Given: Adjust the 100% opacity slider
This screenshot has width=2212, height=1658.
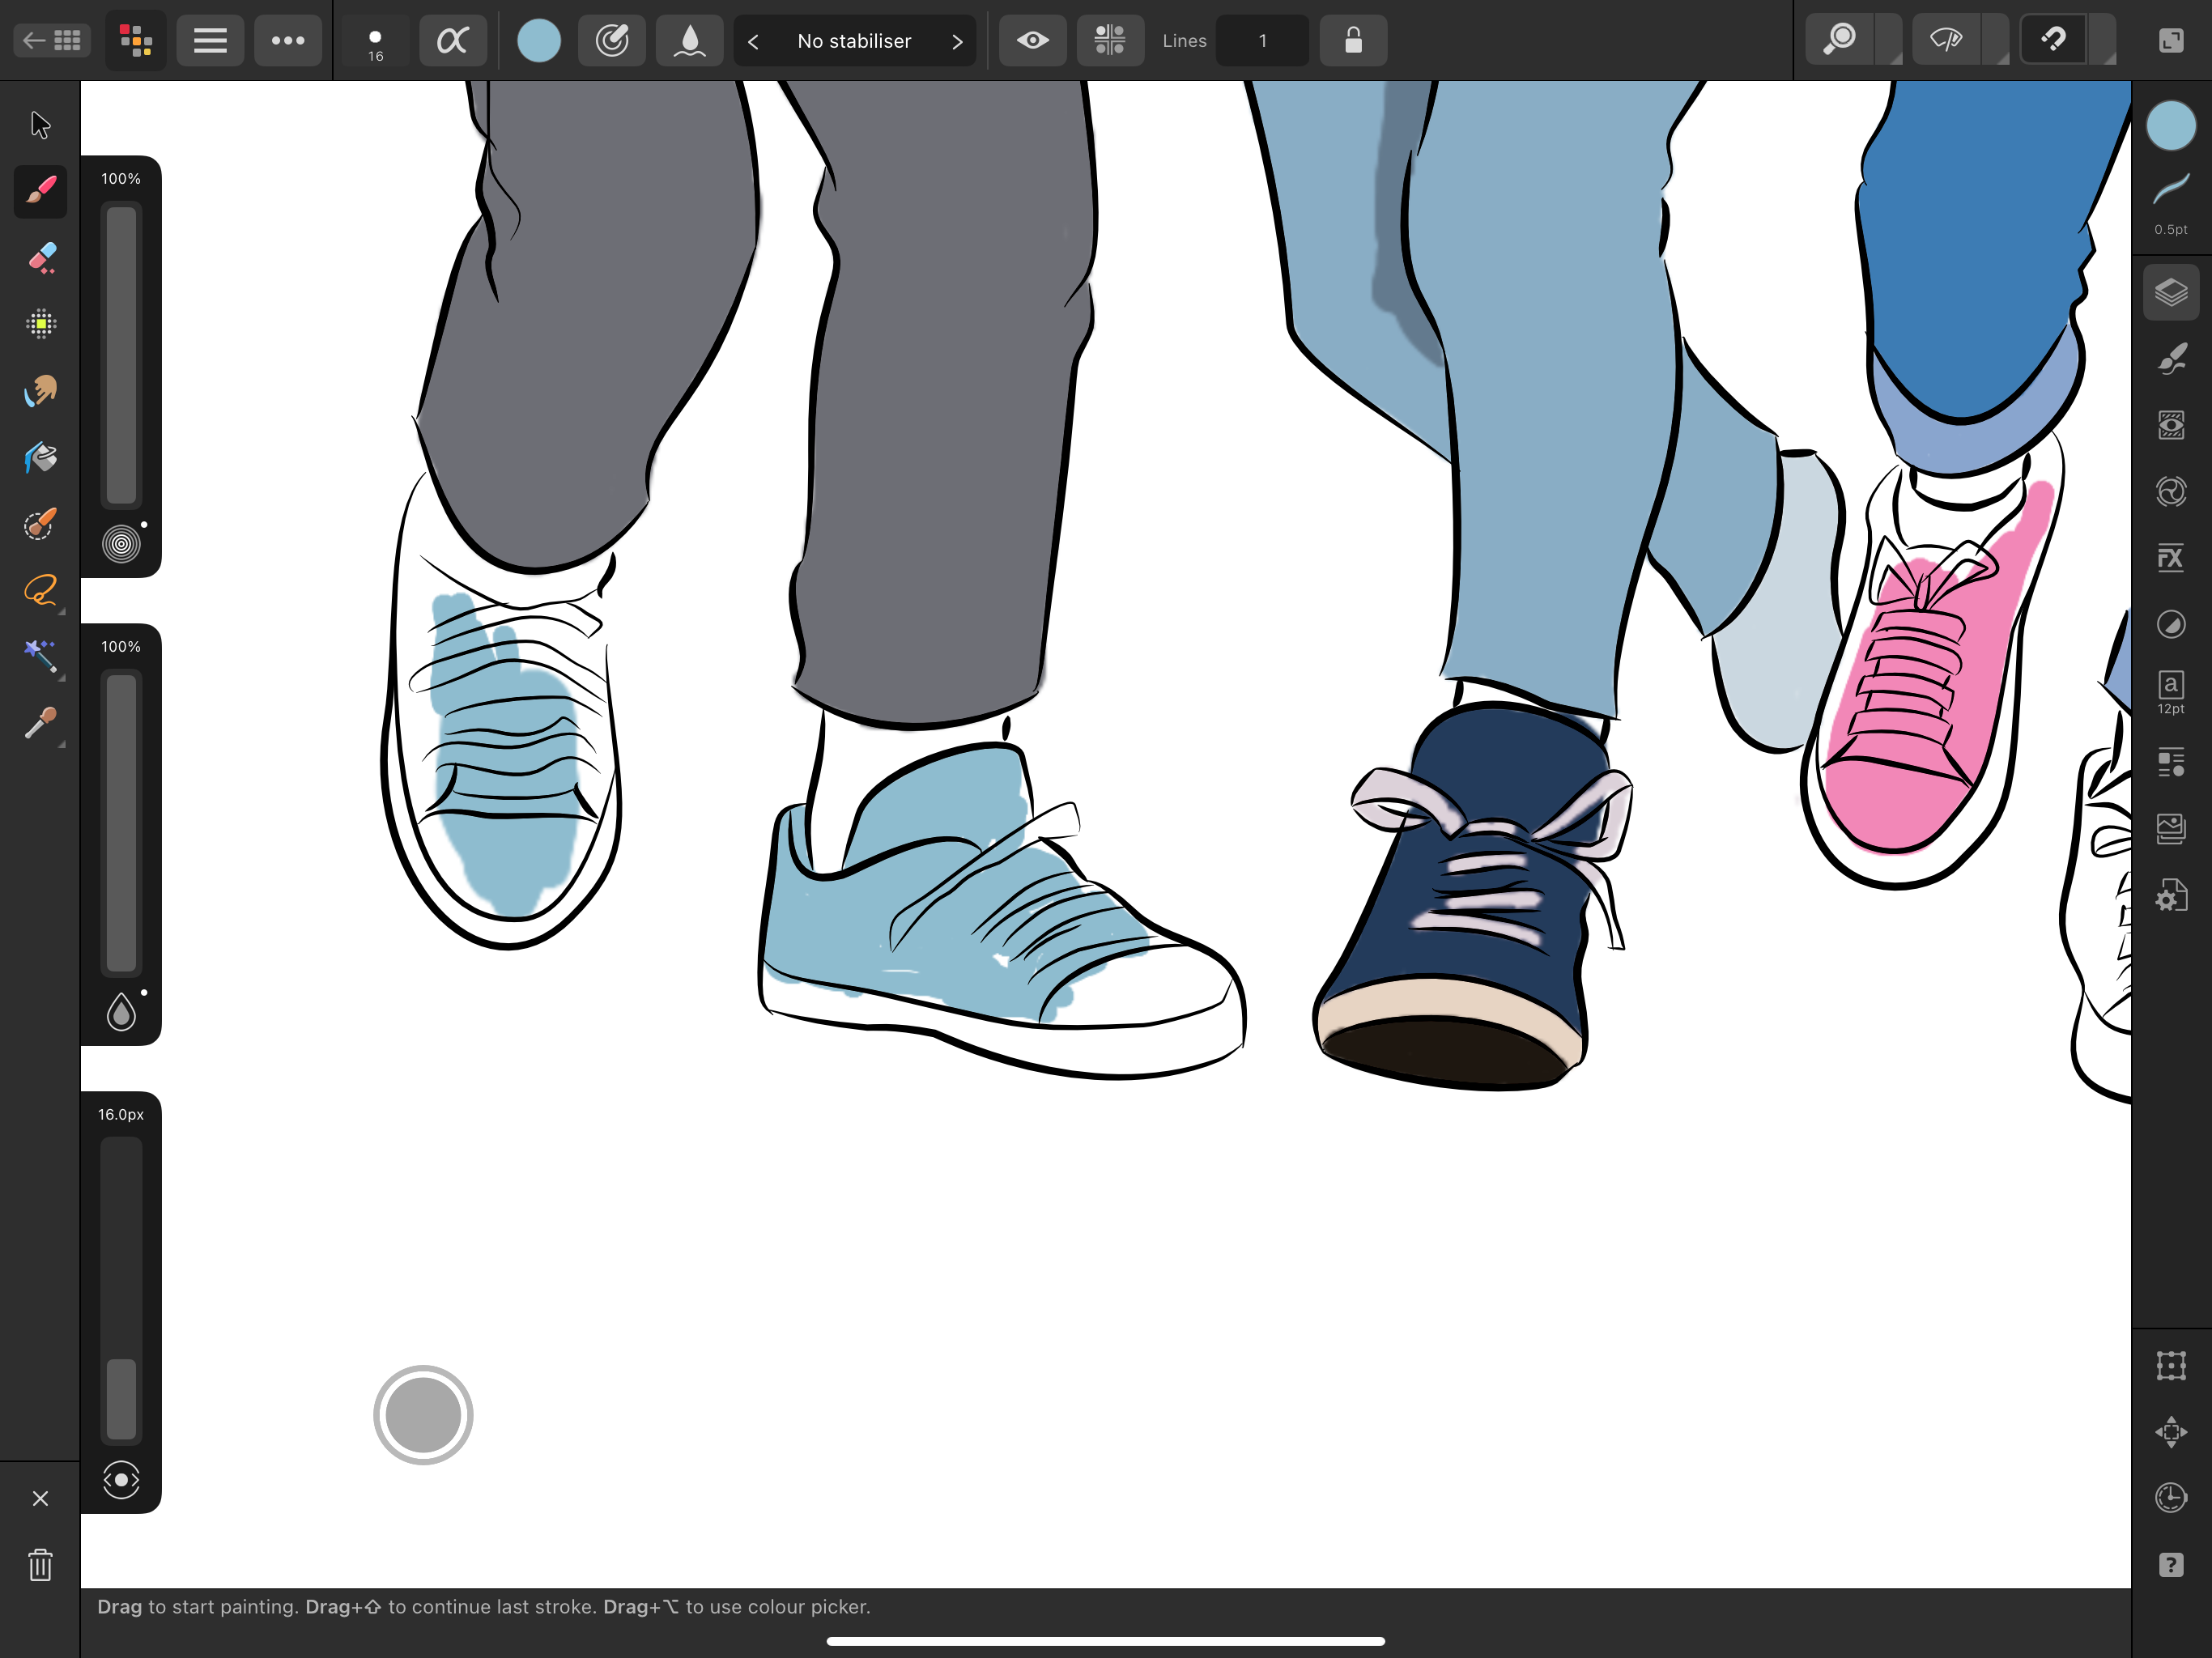Looking at the screenshot, I should click(x=121, y=355).
